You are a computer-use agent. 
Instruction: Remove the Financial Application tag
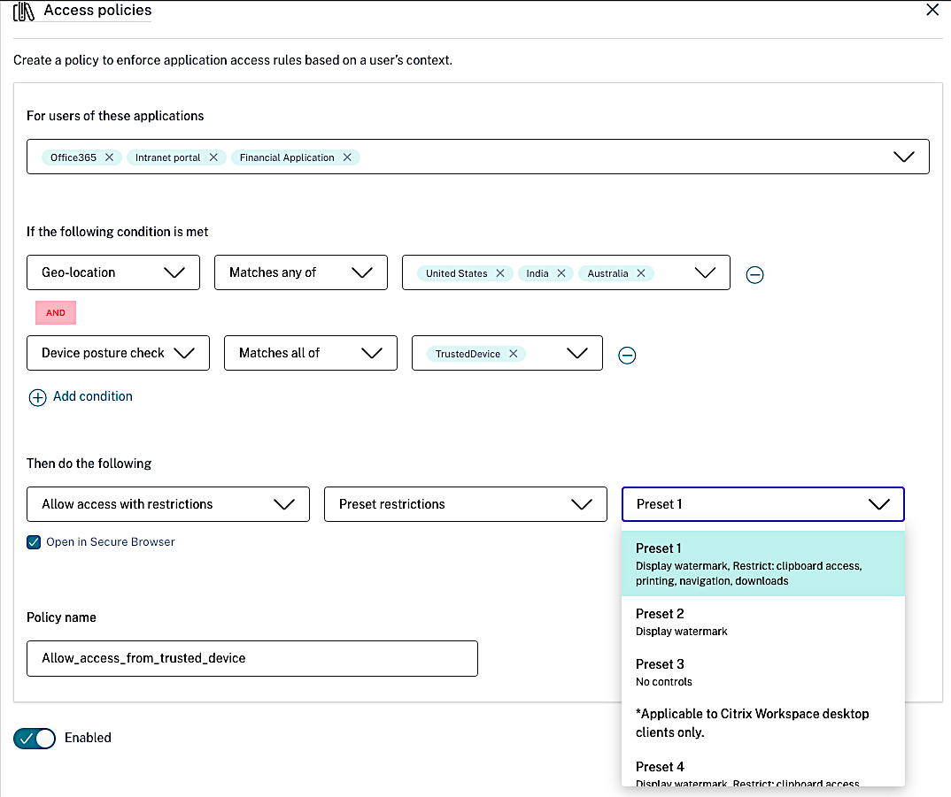pyautogui.click(x=347, y=157)
